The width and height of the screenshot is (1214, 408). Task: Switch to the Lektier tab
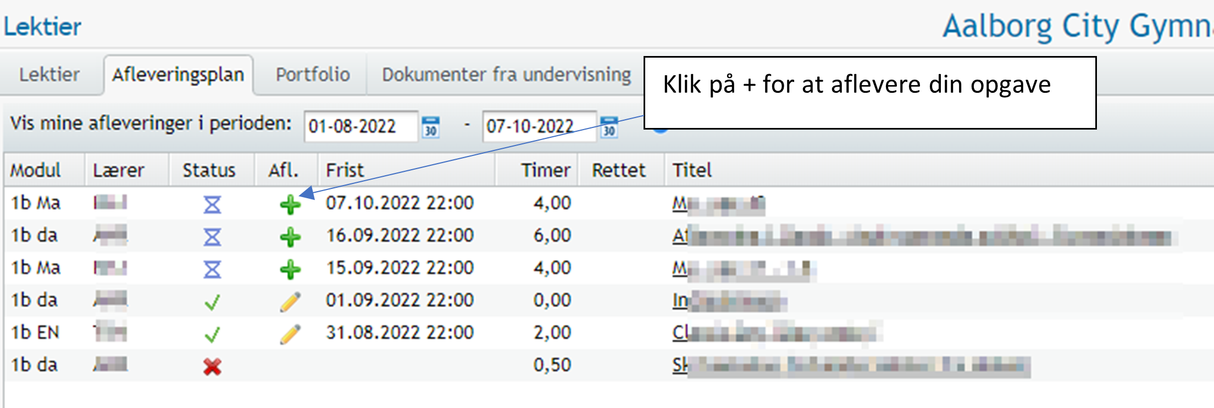pyautogui.click(x=49, y=75)
